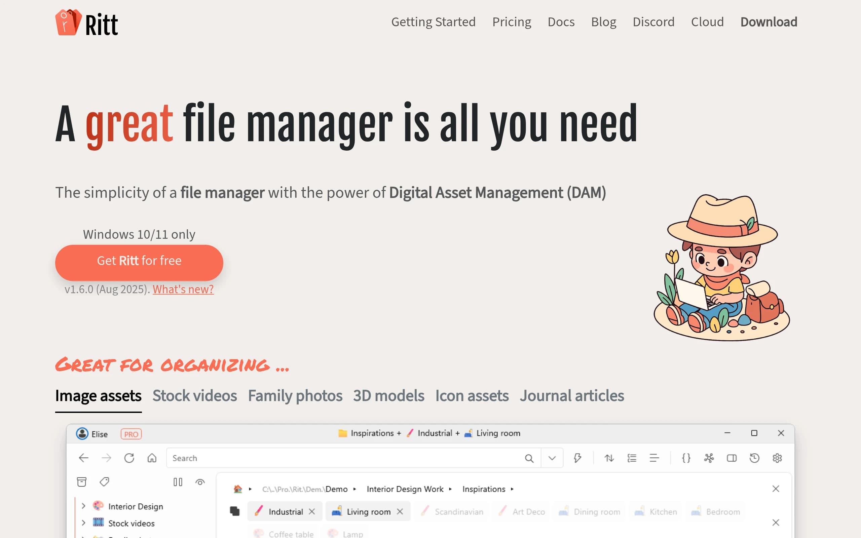Switch to the Icon assets tab
Screen dimensions: 861x538
pos(472,396)
